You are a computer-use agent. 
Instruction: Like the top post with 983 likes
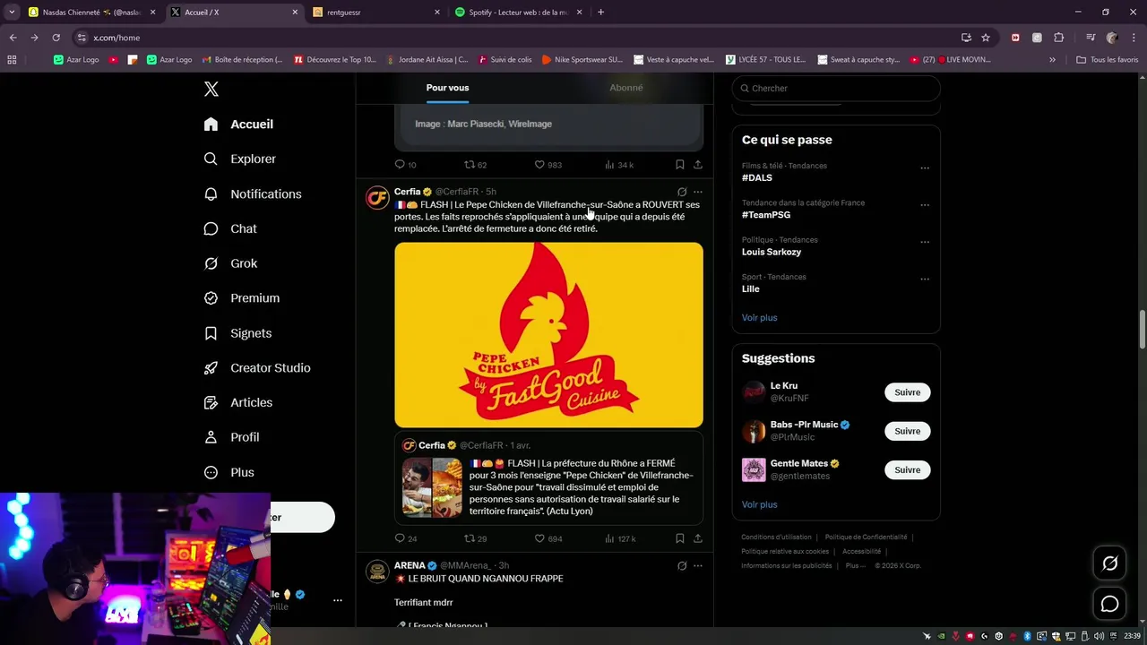539,165
